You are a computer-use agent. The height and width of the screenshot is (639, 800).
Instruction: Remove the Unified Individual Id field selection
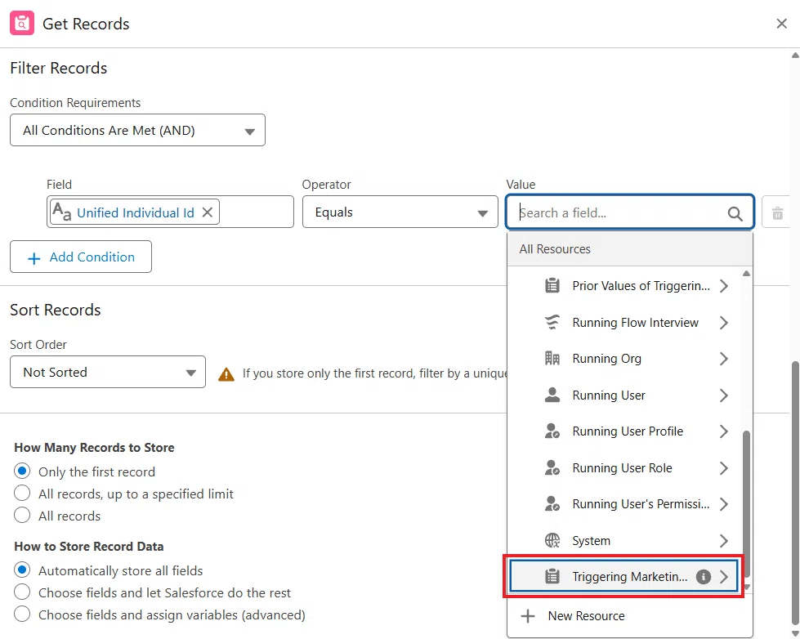click(207, 212)
